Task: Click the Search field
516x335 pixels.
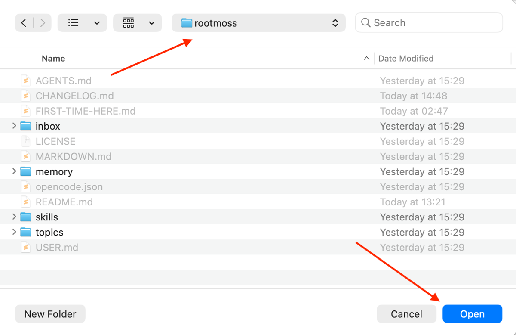Action: [429, 23]
